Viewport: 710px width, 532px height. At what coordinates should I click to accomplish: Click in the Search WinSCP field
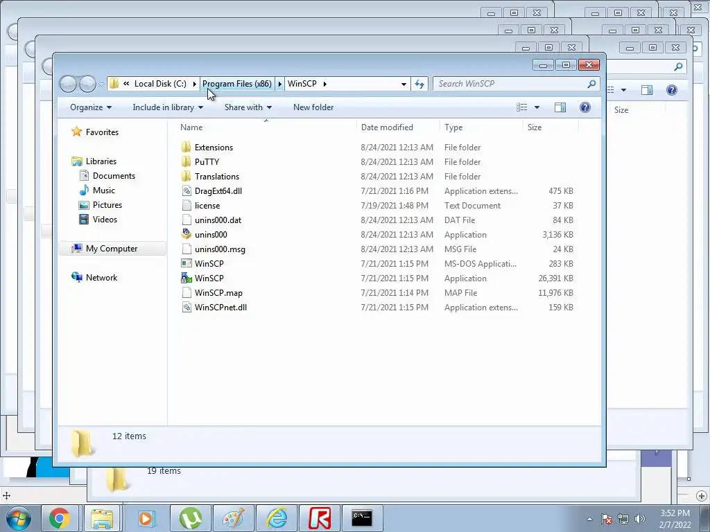pos(516,84)
